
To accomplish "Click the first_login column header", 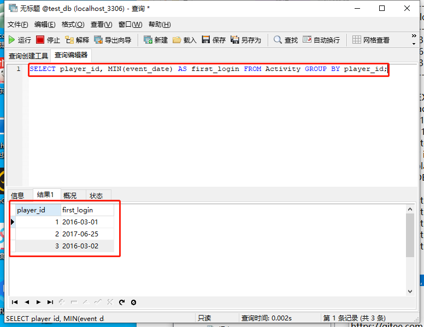I will (x=87, y=210).
